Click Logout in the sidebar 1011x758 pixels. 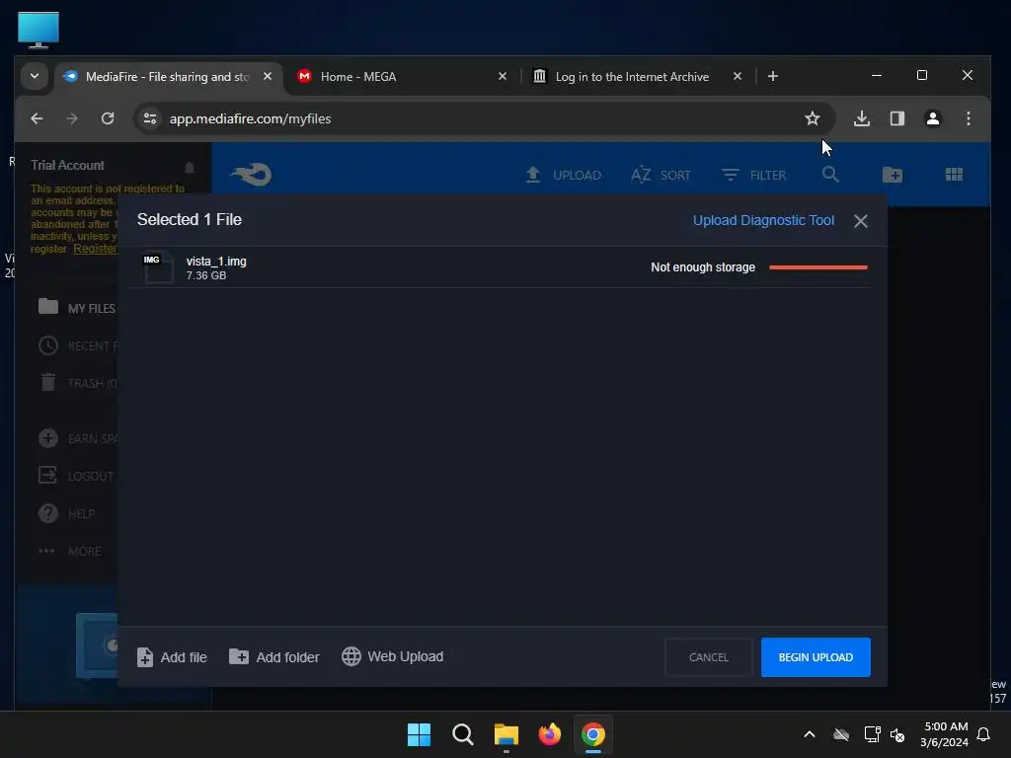[x=76, y=477]
